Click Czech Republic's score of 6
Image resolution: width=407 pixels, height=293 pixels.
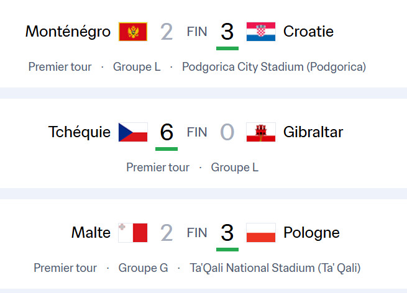click(x=167, y=132)
